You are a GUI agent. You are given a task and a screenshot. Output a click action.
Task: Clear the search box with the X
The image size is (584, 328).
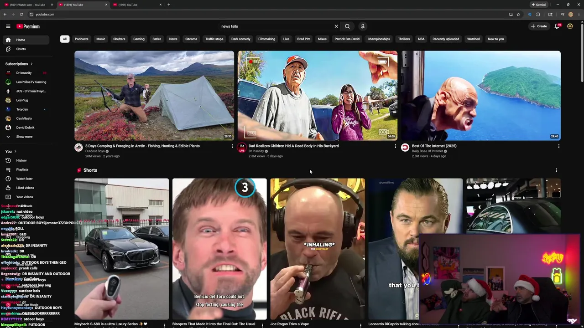click(336, 26)
